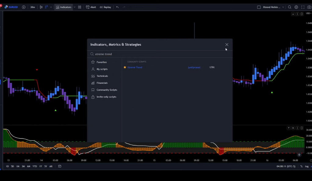This screenshot has height=181, width=312.
Task: Collapse the main price pane
Action: click(297, 14)
